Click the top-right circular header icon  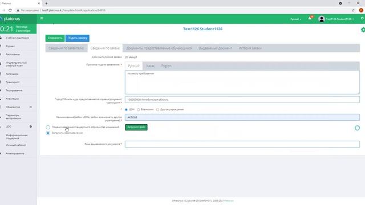tap(362, 18)
